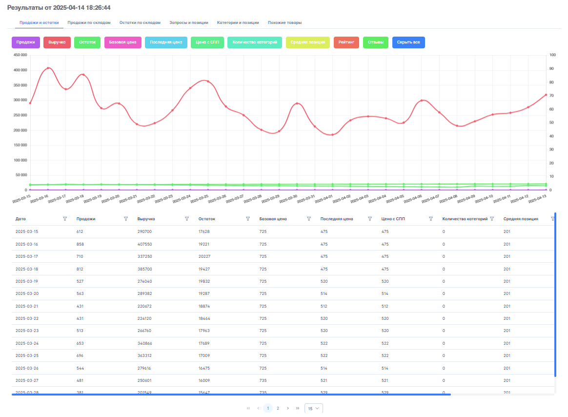
Task: Click the Скрыть все button
Action: pos(408,42)
